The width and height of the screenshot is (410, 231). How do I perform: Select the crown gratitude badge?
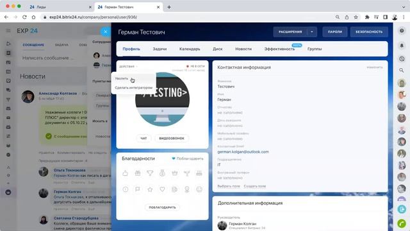[x=174, y=173]
